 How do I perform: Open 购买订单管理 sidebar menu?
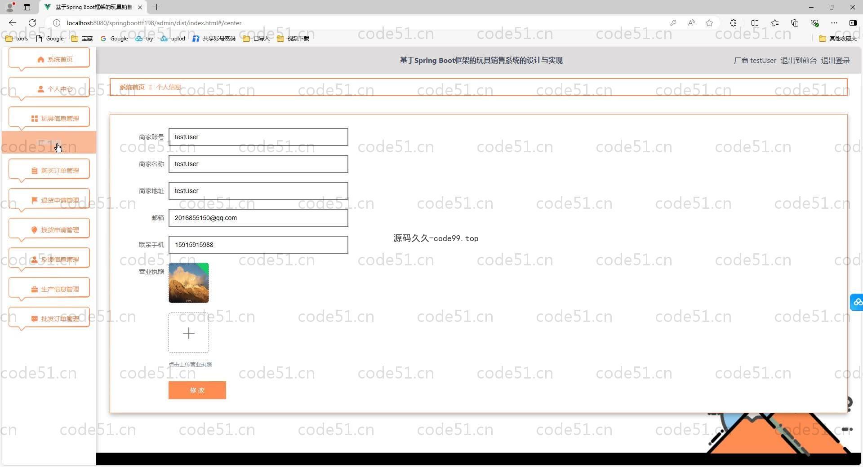click(x=49, y=170)
